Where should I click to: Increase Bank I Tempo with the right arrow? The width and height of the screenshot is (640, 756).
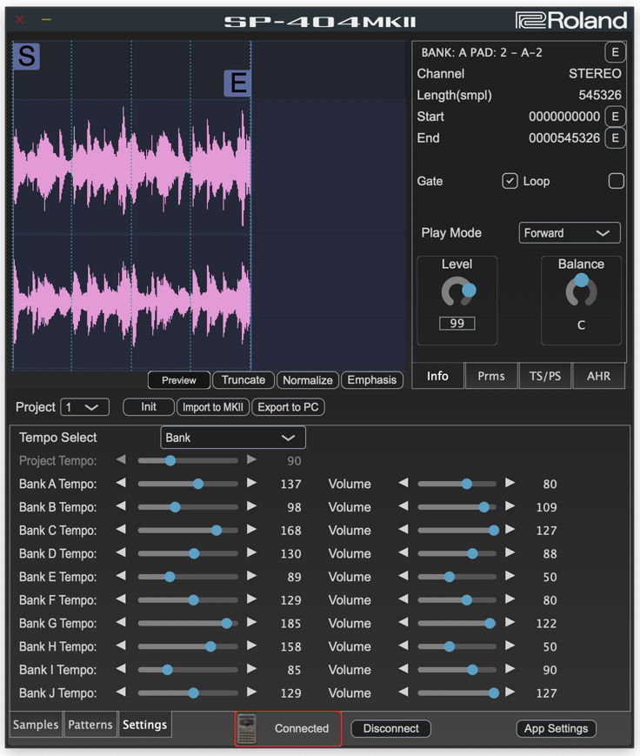(251, 669)
